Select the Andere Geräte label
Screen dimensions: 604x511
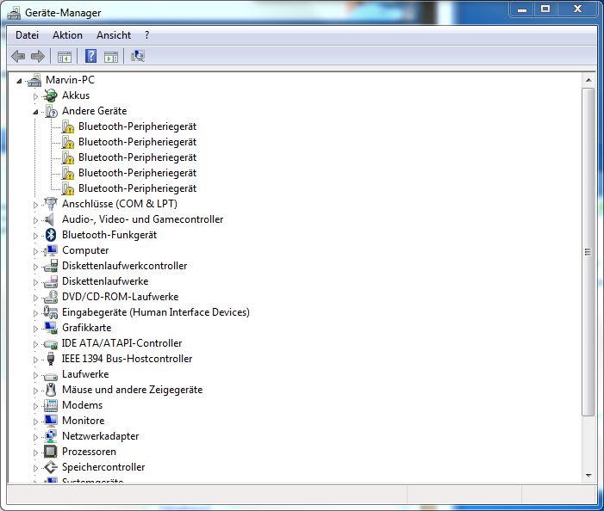point(95,111)
